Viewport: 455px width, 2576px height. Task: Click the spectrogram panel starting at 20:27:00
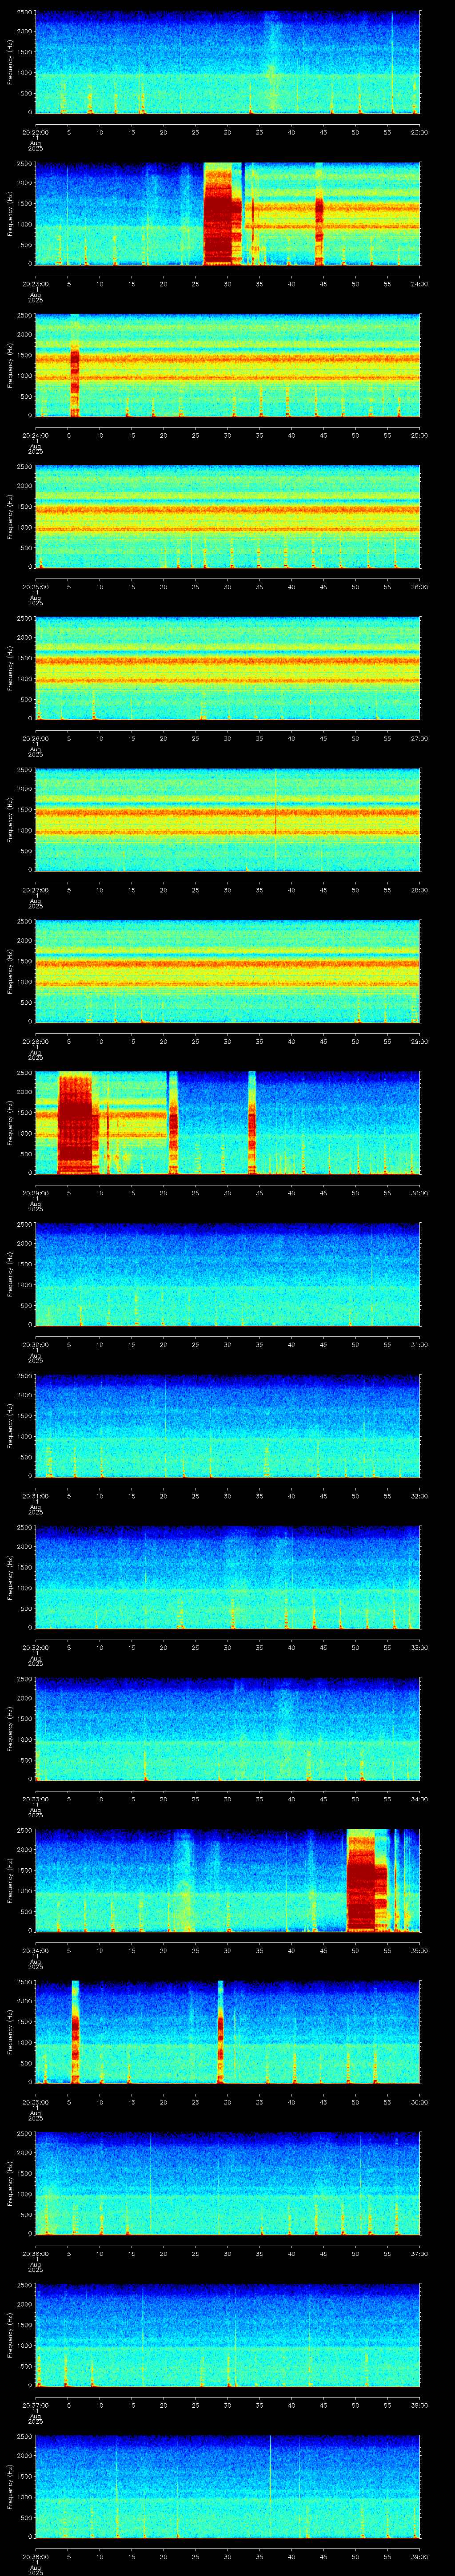click(x=228, y=820)
